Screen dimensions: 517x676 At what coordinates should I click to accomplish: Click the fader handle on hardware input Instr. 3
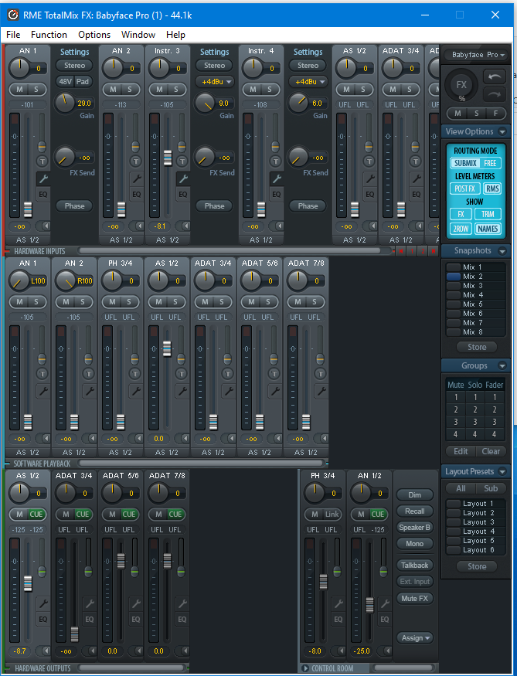pos(168,158)
